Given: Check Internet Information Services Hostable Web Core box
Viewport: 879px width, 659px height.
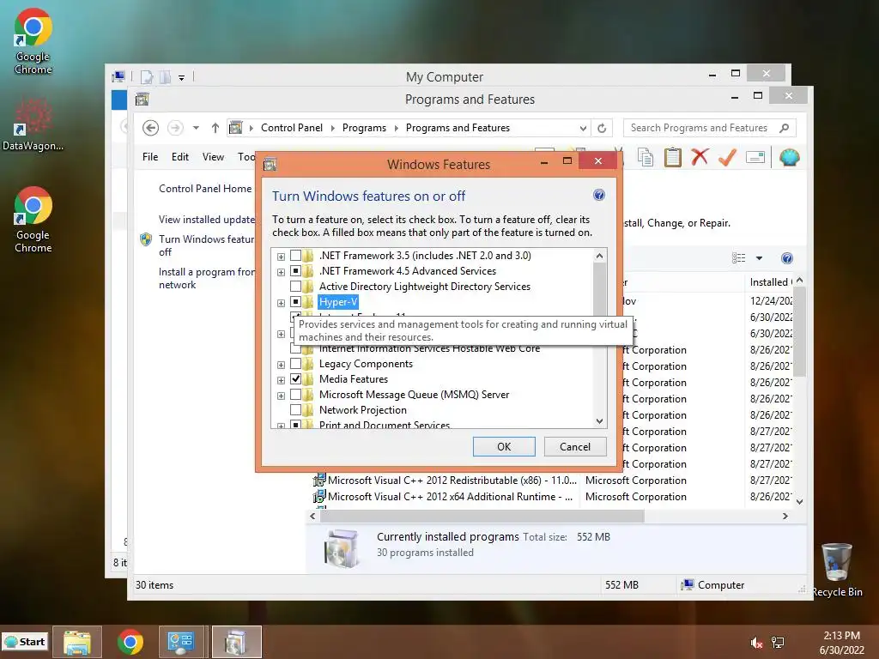Looking at the screenshot, I should pos(295,350).
